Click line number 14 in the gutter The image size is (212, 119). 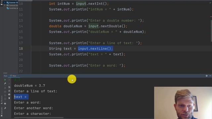coord(21,26)
